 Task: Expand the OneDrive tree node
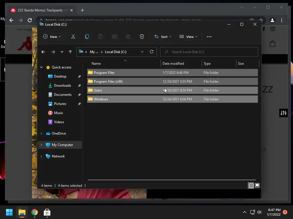[41, 133]
